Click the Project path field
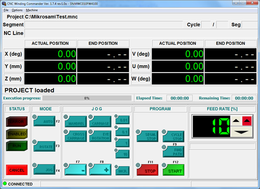The image size is (260, 189). tap(141, 17)
